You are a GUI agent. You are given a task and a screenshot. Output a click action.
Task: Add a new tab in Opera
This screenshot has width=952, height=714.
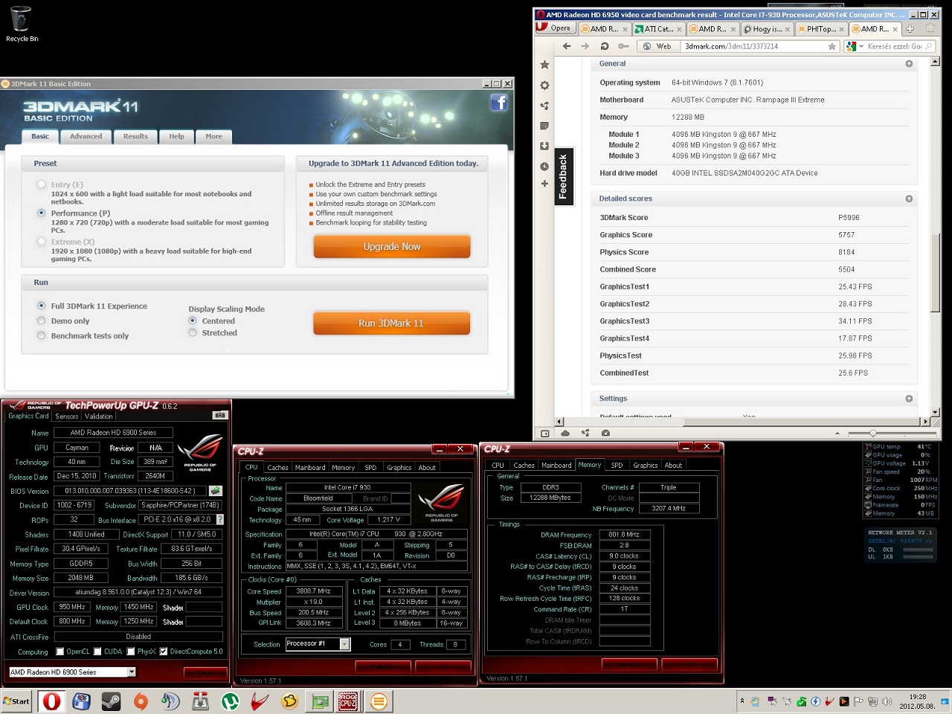click(x=910, y=29)
